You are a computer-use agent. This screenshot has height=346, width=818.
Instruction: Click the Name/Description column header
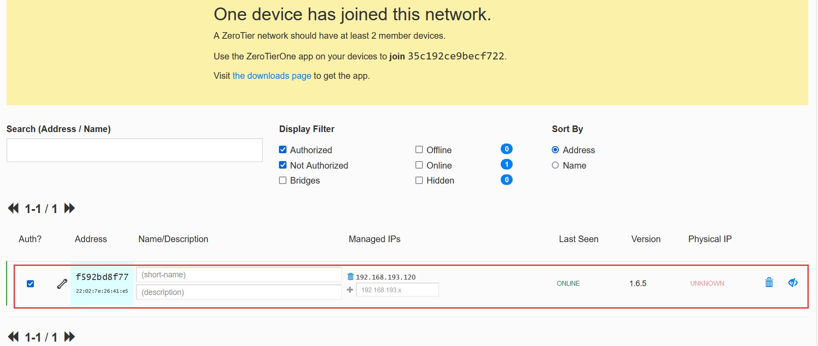click(x=173, y=239)
